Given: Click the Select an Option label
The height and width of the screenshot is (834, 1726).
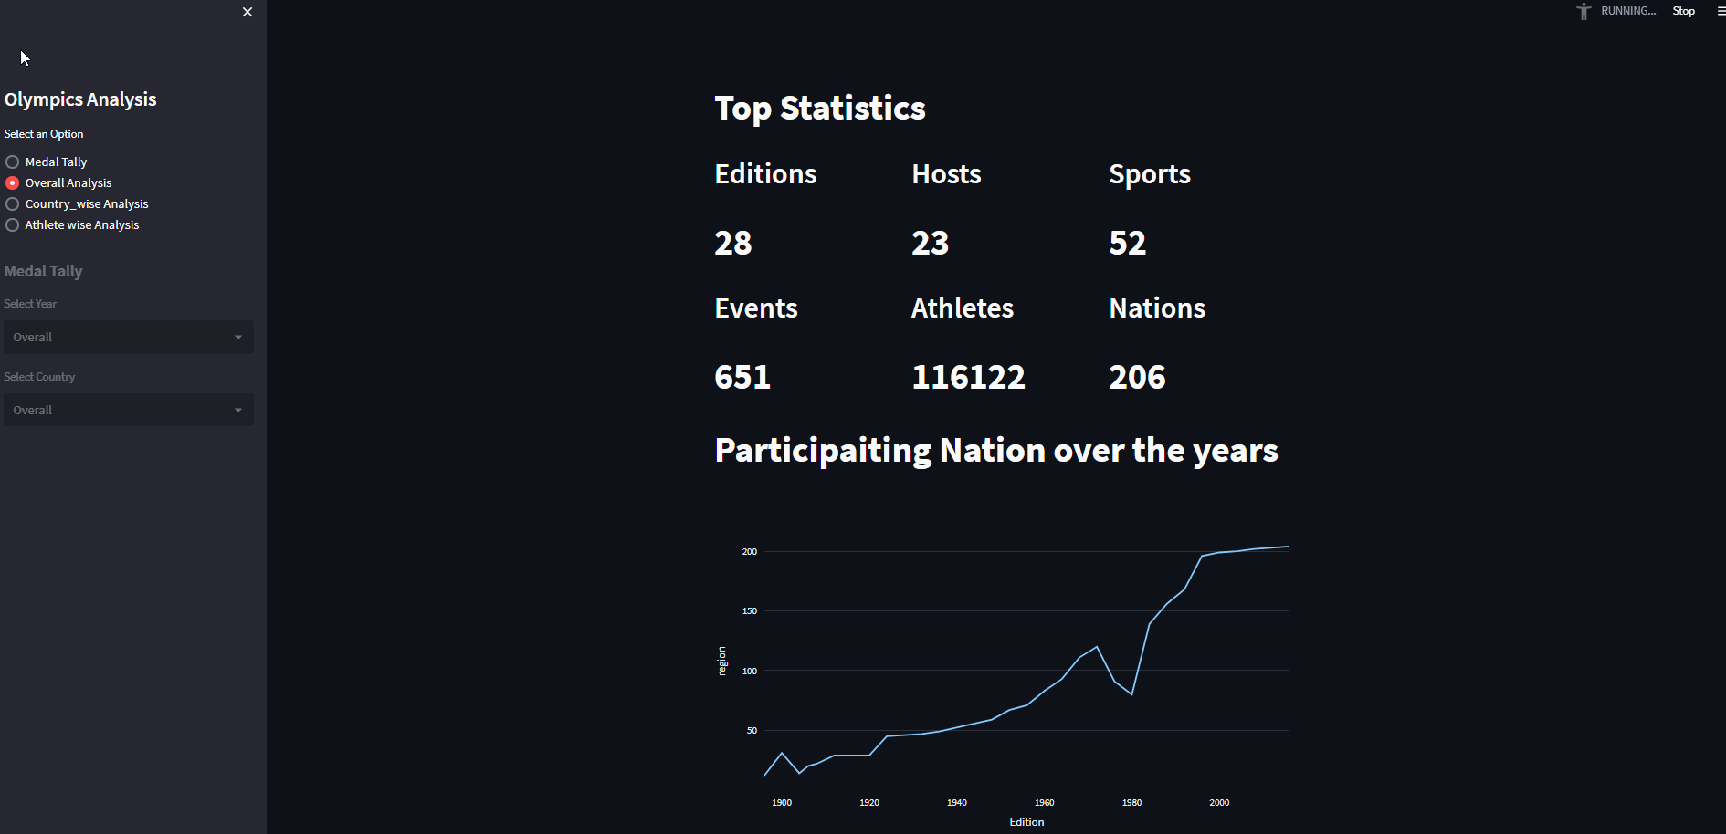Looking at the screenshot, I should point(44,134).
